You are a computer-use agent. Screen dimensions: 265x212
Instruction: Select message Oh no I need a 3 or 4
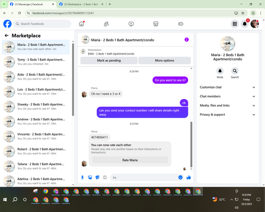(x=105, y=94)
